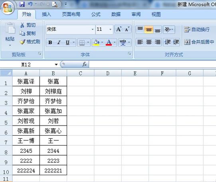Click the Paste clipboard icon
Viewport: 216px width, 182px height.
tap(10, 28)
